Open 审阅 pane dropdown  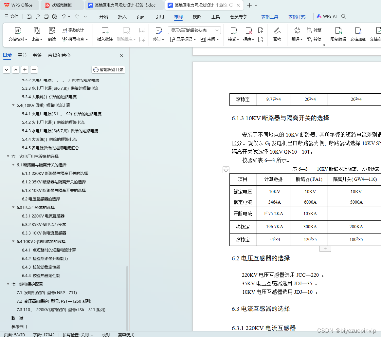click(210, 39)
